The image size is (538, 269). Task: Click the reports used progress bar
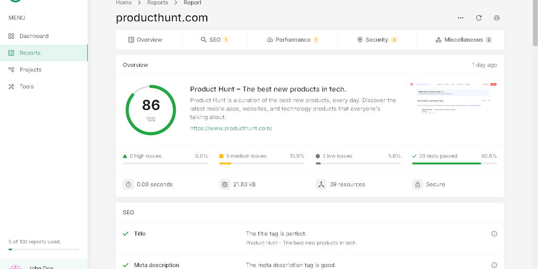(x=44, y=249)
